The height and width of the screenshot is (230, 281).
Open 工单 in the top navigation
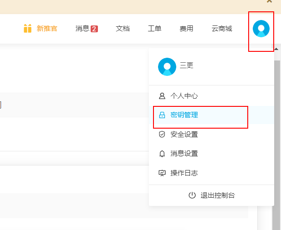(154, 29)
